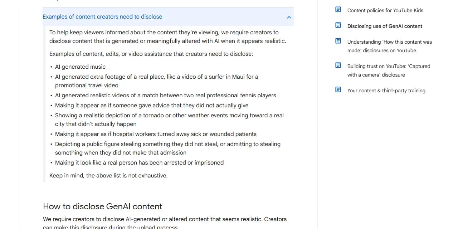Click the 'How to disclose GenAI content' heading
This screenshot has height=229, width=458.
pyautogui.click(x=103, y=206)
